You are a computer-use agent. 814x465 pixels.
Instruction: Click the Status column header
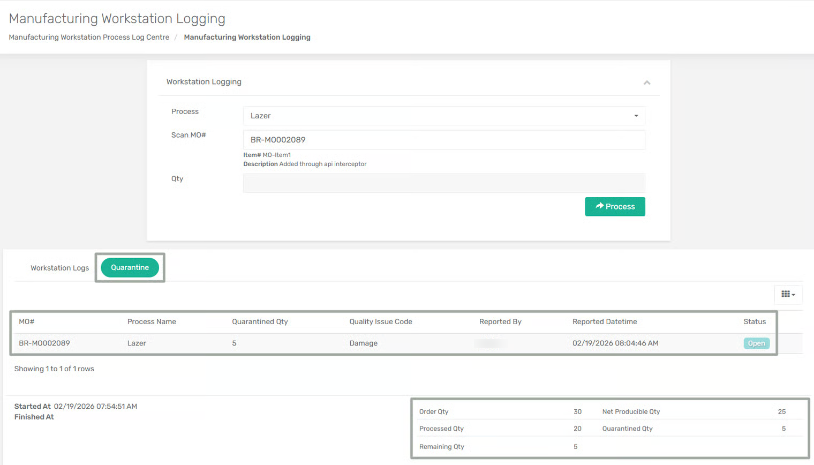[x=754, y=321]
